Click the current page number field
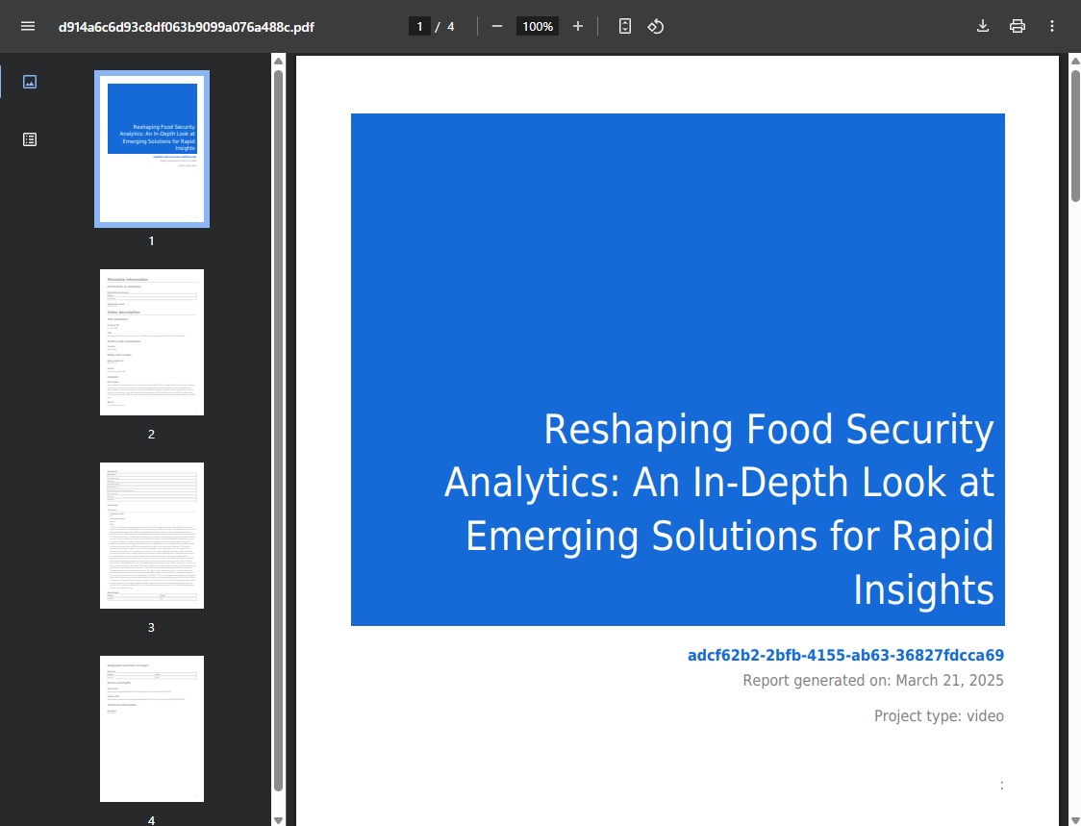The height and width of the screenshot is (826, 1081). (419, 26)
